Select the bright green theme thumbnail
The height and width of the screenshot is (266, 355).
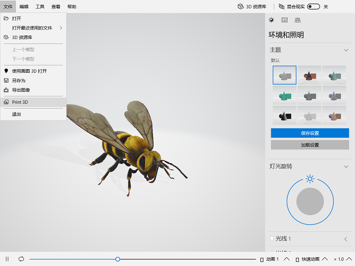click(x=284, y=95)
